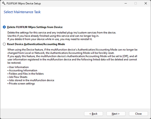
Task: Select the Reset Device Authentication/Accounting Mode radio button
Action: point(4,44)
